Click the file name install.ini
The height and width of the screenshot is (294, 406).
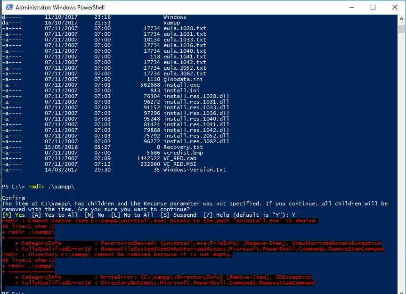181,90
